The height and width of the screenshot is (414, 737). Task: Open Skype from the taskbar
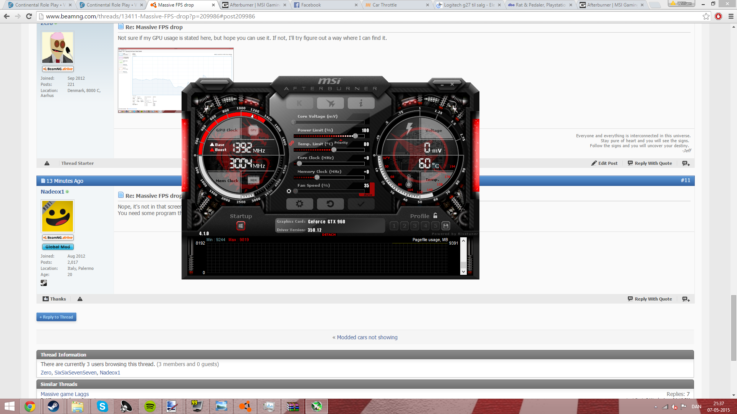click(x=102, y=406)
